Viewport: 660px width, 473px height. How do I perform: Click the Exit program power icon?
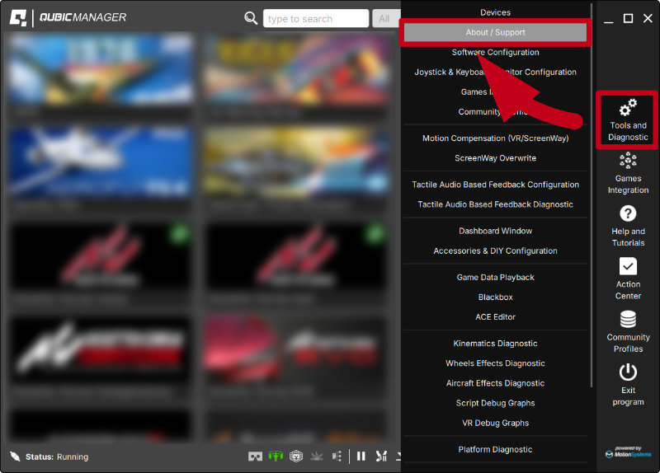coord(628,372)
